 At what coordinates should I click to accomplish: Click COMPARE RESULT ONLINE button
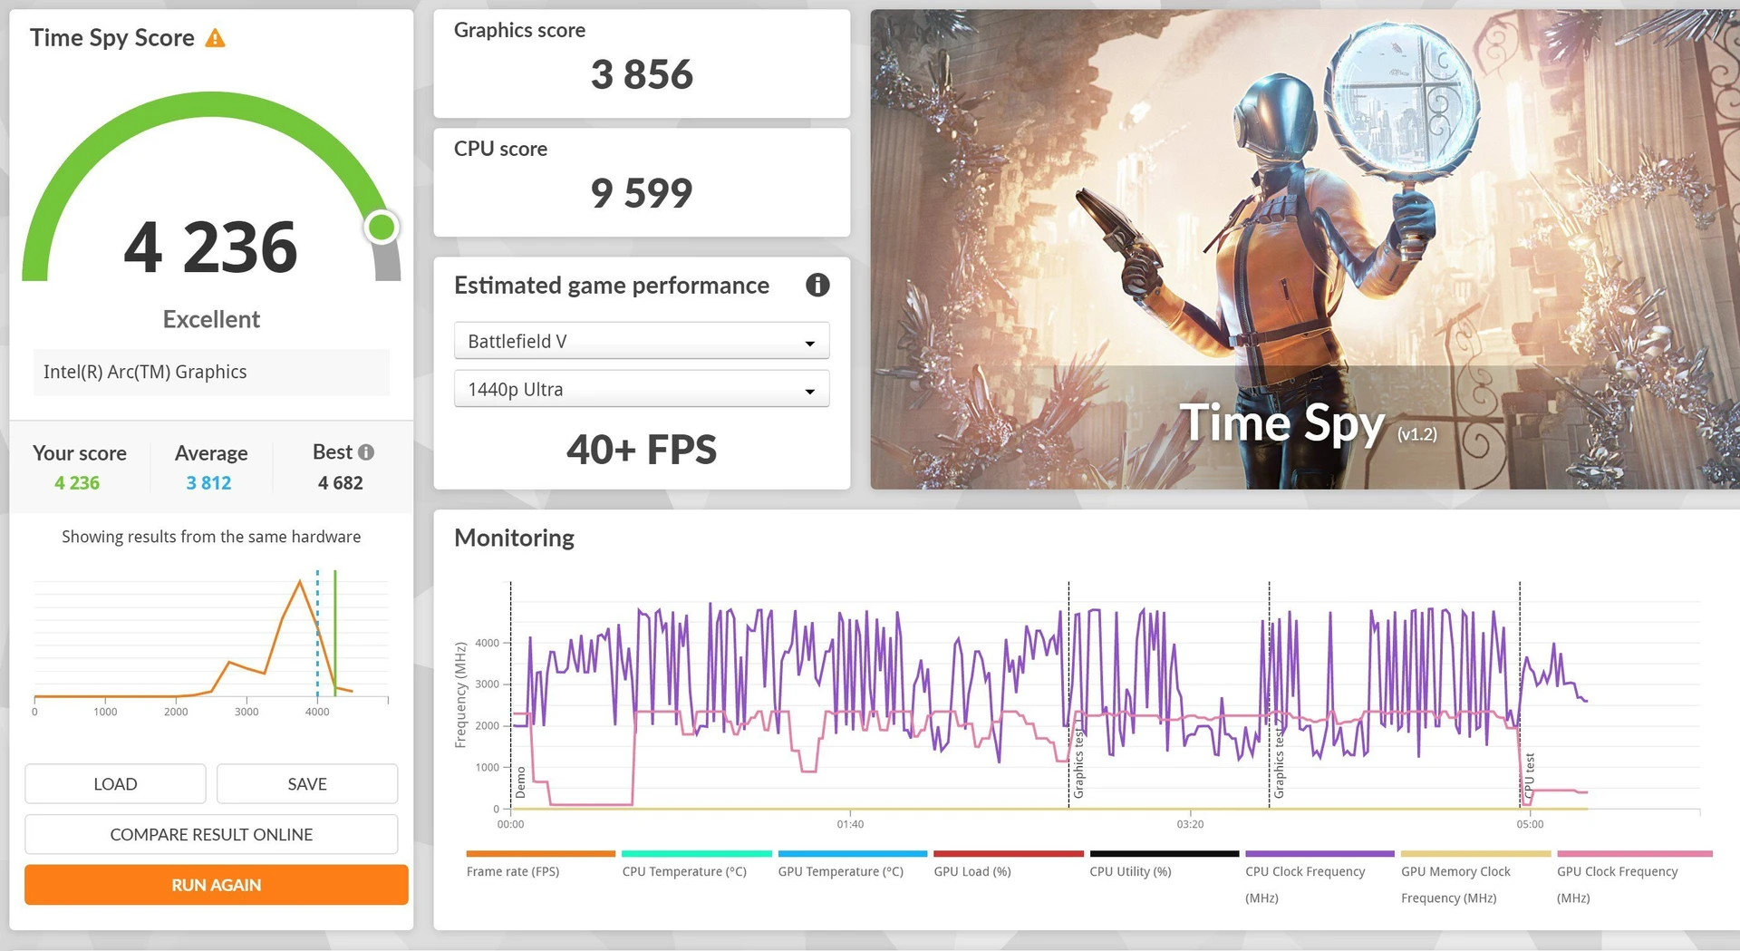coord(211,834)
